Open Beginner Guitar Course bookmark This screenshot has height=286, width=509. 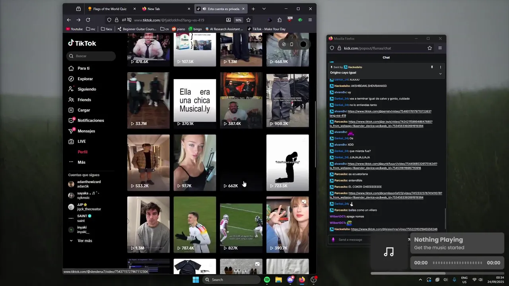tap(137, 29)
